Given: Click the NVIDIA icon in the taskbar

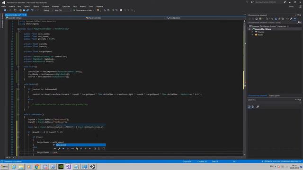Looking at the screenshot, I should [61, 167].
